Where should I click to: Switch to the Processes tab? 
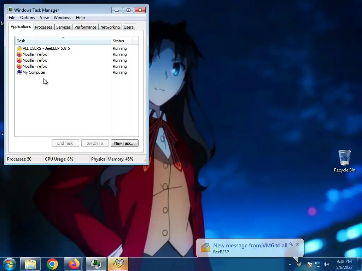[43, 27]
